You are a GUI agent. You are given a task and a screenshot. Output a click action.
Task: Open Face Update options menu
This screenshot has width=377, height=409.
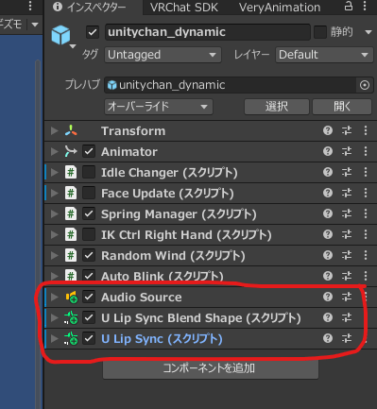click(366, 193)
